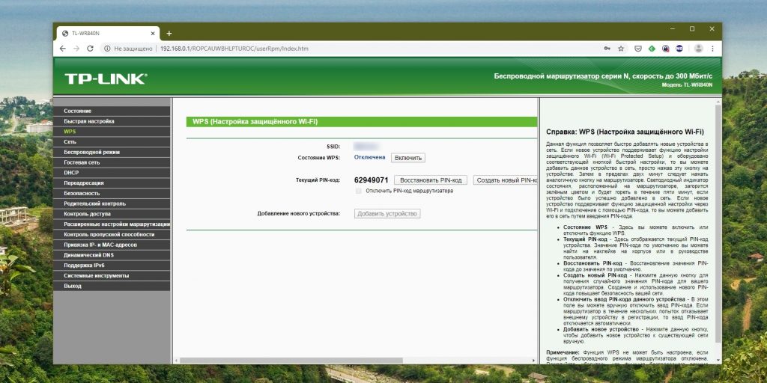
Task: Open the Pocket extension icon
Action: pyautogui.click(x=637, y=48)
